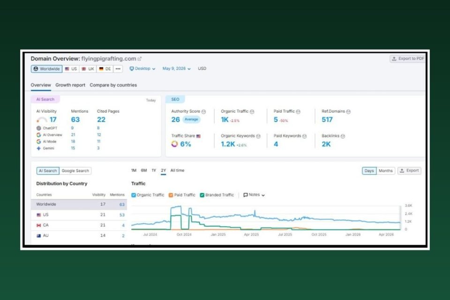Select the US region filter
Image resolution: width=450 pixels, height=300 pixels.
coord(71,69)
